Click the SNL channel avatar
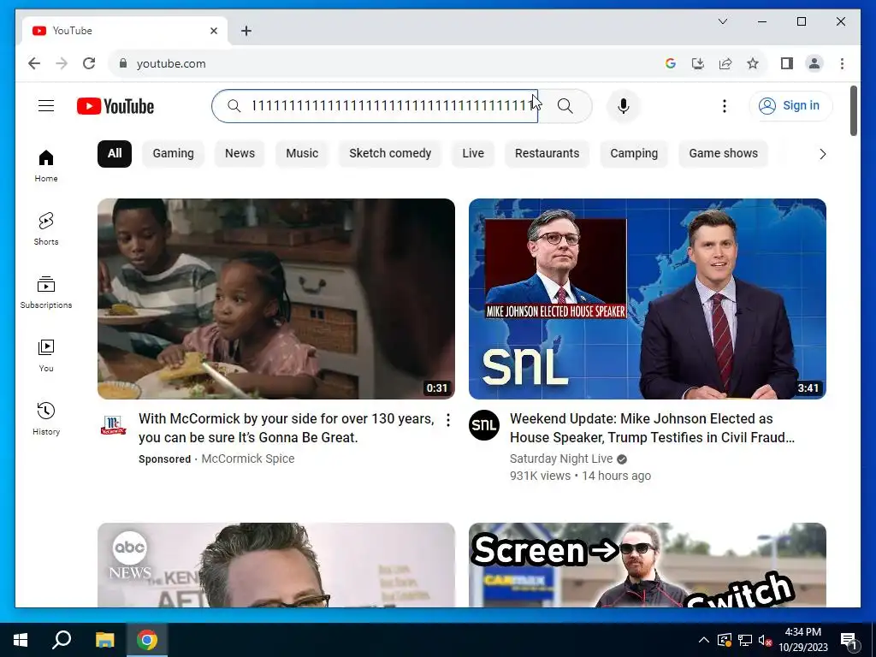Viewport: 876px width, 657px height. tap(484, 425)
